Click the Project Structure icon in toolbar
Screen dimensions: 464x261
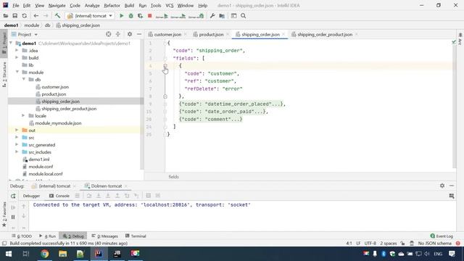(222, 16)
